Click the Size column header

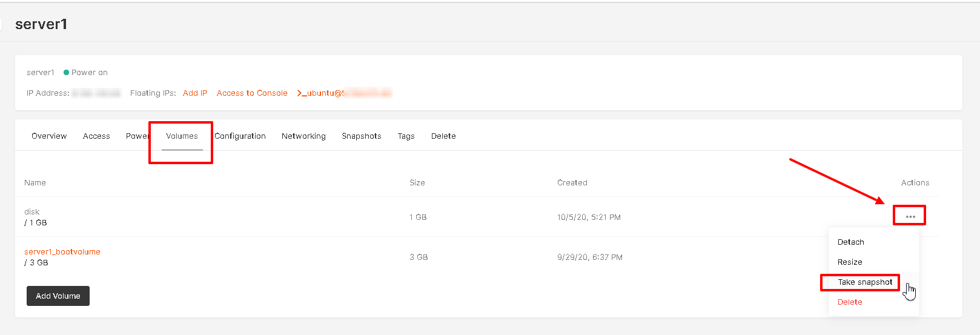(x=417, y=182)
